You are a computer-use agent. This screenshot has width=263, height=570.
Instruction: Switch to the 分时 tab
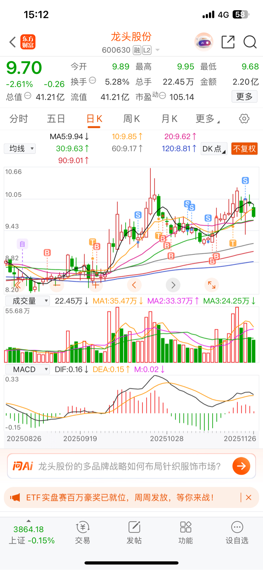coord(18,119)
